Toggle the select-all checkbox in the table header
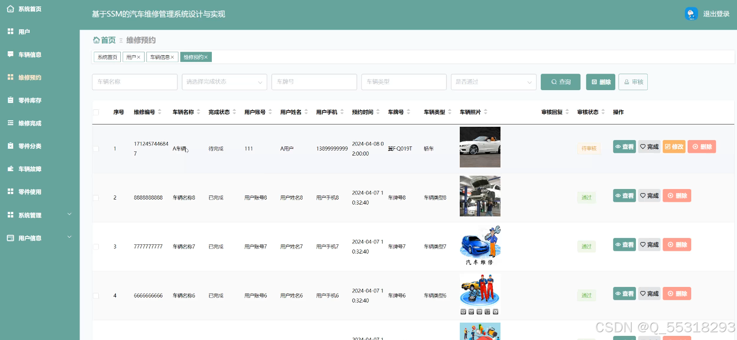Viewport: 737px width, 340px height. (96, 112)
